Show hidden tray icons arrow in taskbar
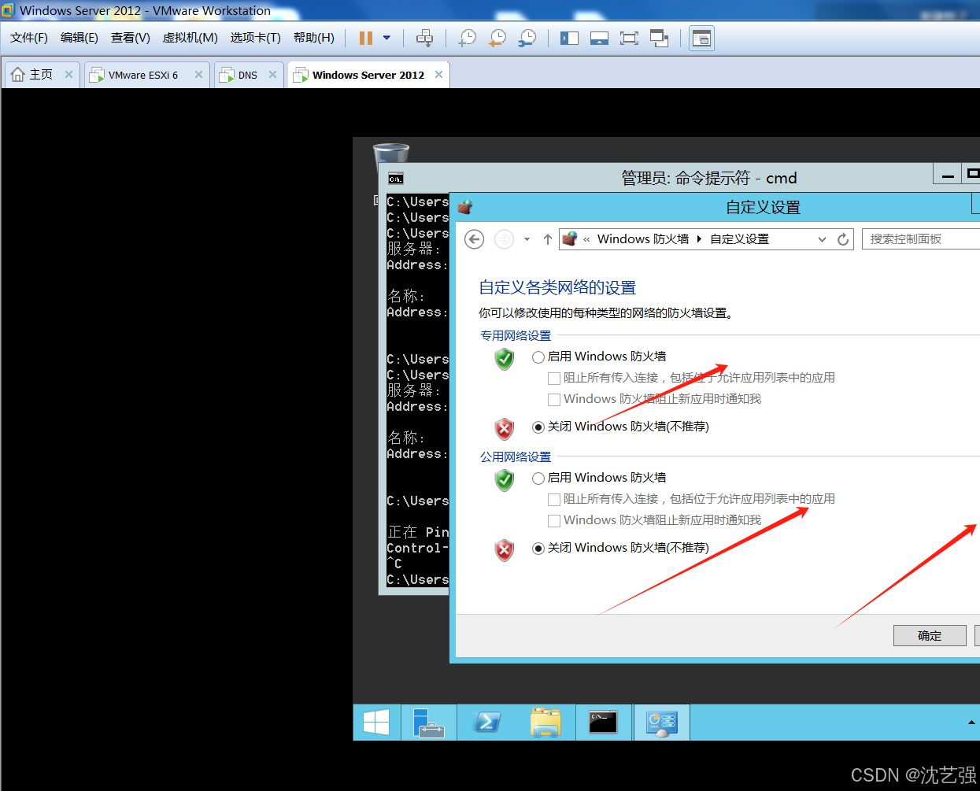 click(971, 723)
